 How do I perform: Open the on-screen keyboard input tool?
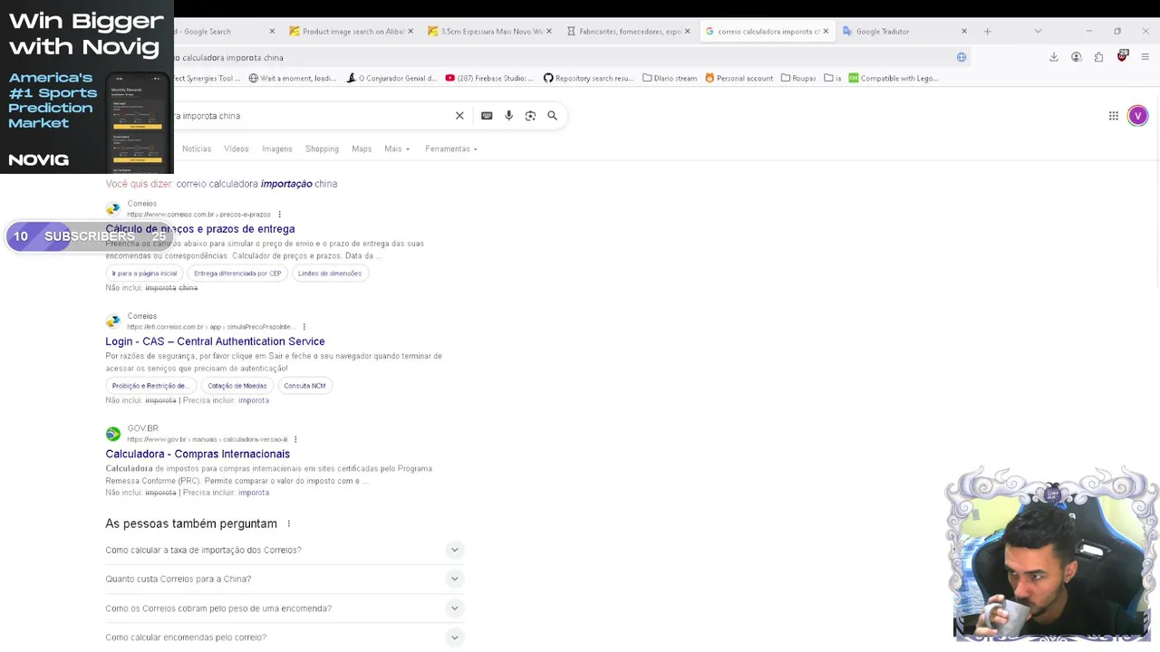[x=487, y=116]
